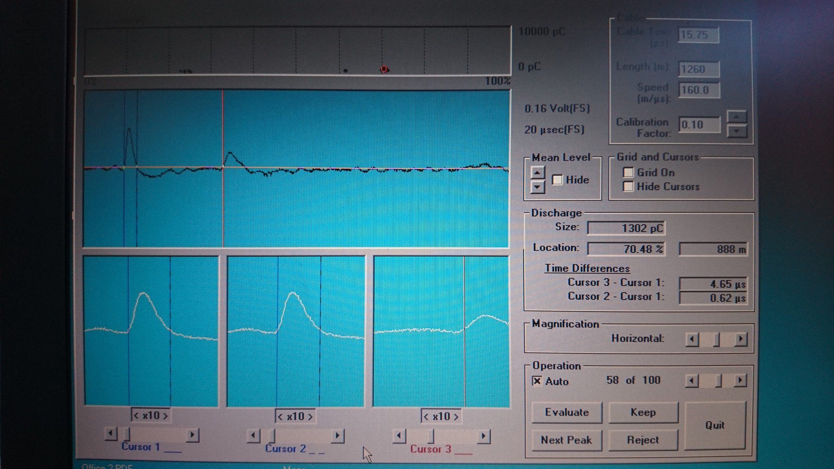The image size is (834, 469).
Task: Raise the Mean Level with up arrow
Action: pos(538,173)
